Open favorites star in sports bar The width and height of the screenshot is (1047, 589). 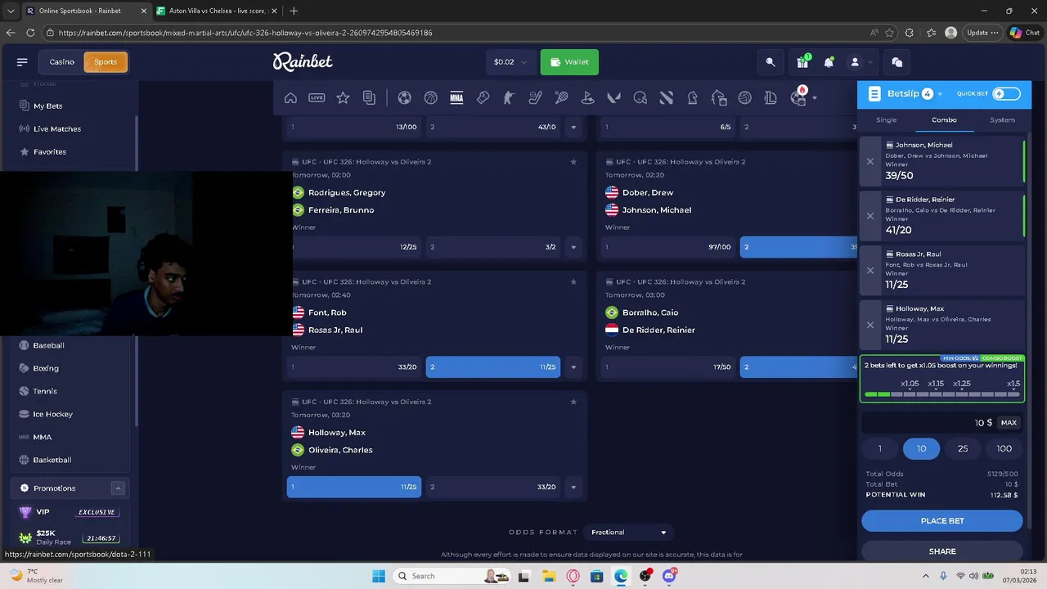point(343,98)
